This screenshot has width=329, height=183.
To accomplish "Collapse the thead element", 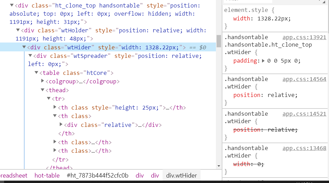I will pos(42,90).
